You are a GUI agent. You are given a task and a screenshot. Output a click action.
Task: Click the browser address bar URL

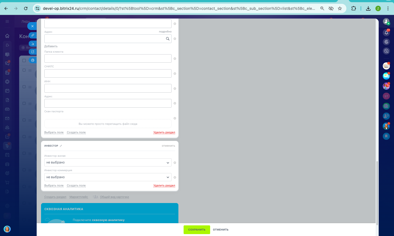[179, 8]
